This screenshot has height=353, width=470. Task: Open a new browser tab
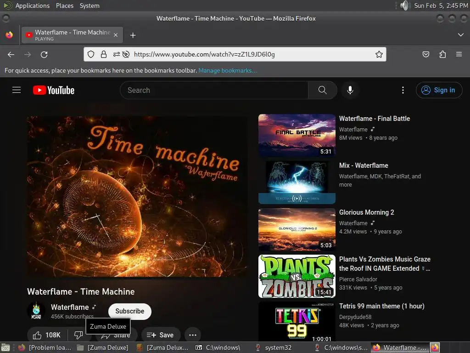(x=133, y=35)
